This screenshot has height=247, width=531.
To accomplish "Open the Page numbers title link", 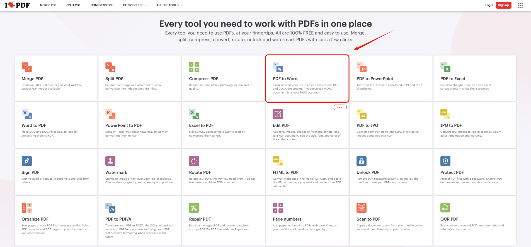I will click(287, 219).
